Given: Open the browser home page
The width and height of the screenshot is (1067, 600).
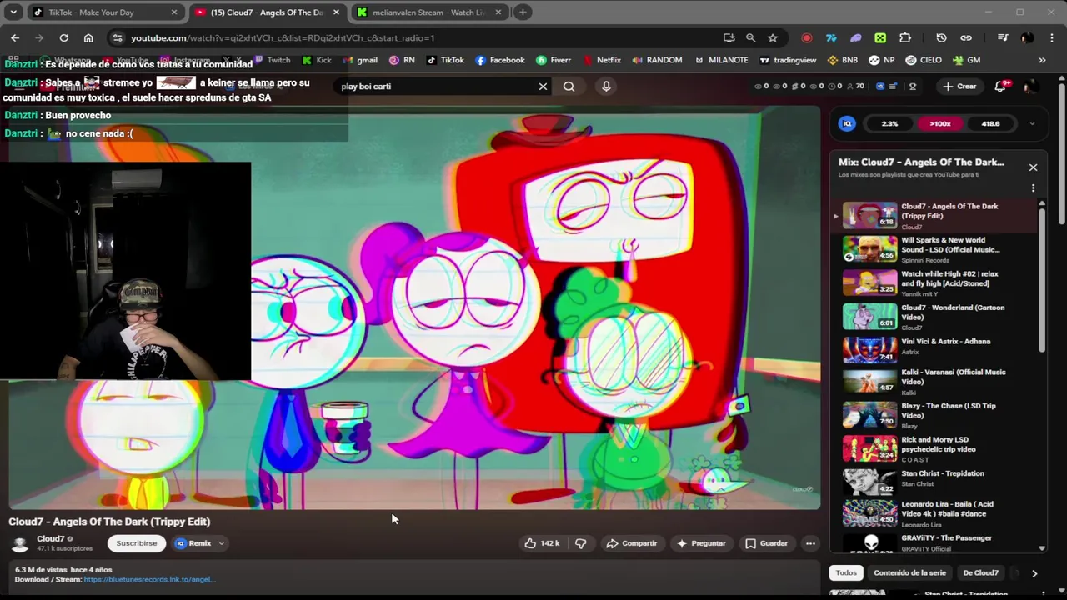Looking at the screenshot, I should coord(88,37).
